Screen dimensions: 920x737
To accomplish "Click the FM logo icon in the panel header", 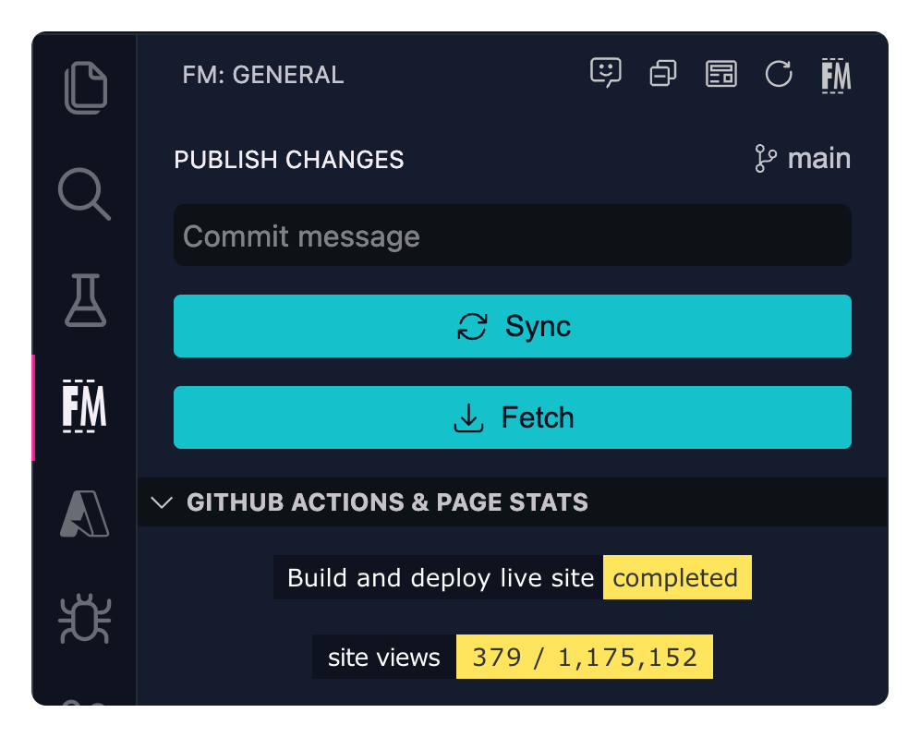I will coord(836,74).
